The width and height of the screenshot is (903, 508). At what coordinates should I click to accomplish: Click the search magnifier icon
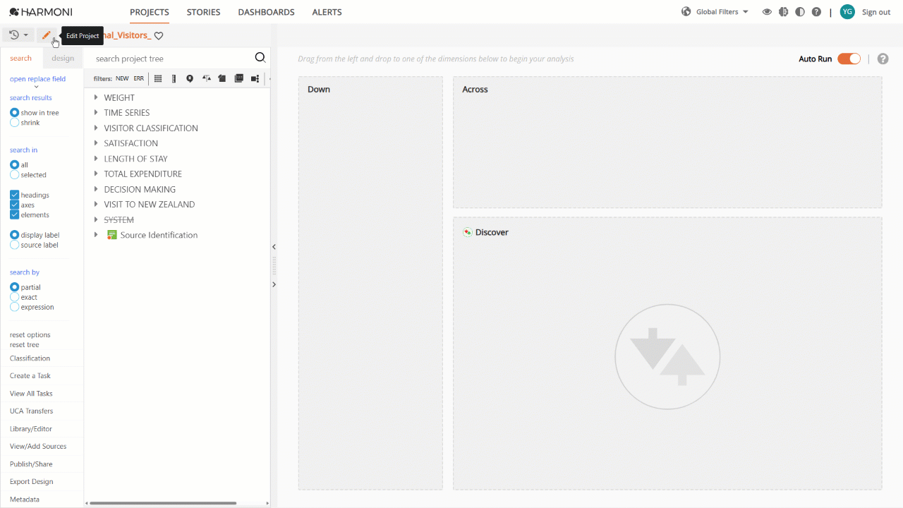pyautogui.click(x=260, y=58)
